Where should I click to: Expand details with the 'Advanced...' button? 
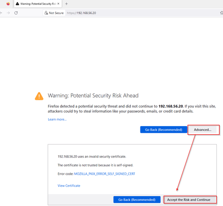[202, 130]
